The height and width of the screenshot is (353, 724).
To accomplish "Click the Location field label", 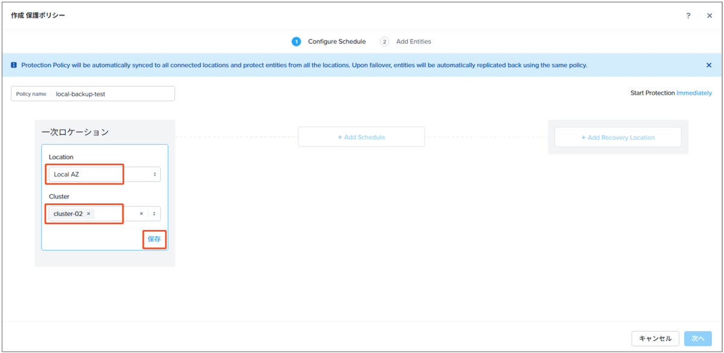I will (x=61, y=157).
